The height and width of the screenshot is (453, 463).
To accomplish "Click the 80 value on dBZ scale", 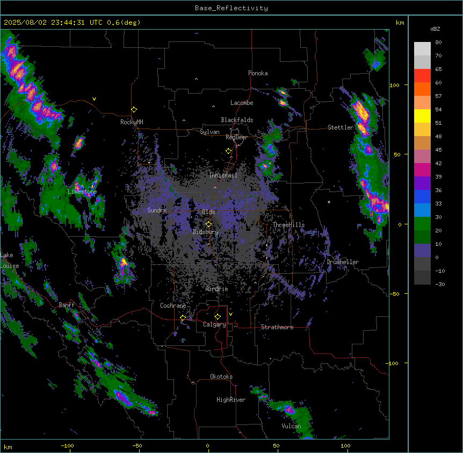I will coord(438,43).
